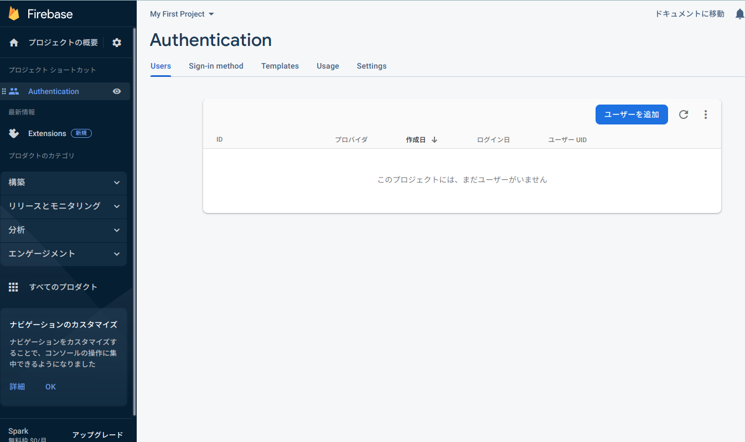This screenshot has width=745, height=442.
Task: Open the My First Project dropdown
Action: [182, 14]
